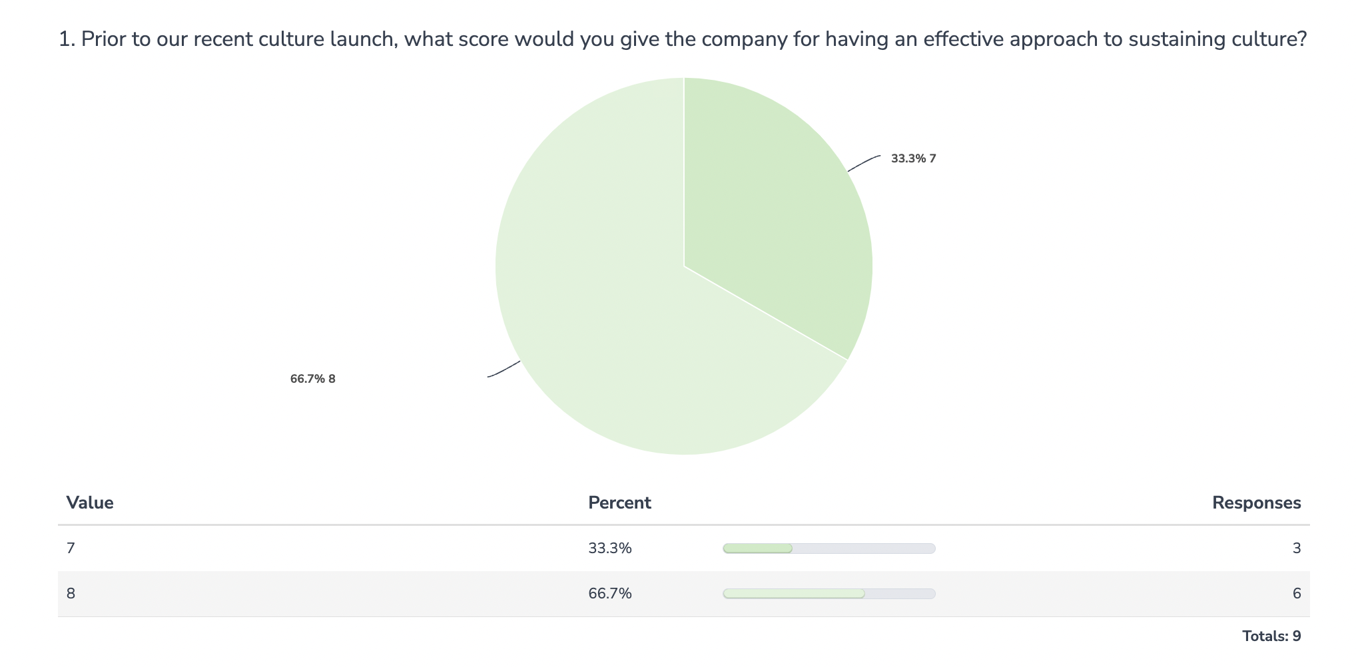Screen dimensions: 1356x667
Task: Click the progress bar in the 8 row
Action: pyautogui.click(x=829, y=594)
